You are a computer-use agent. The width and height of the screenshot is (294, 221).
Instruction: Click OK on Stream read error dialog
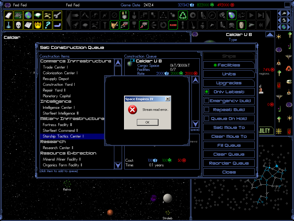[x=147, y=122]
